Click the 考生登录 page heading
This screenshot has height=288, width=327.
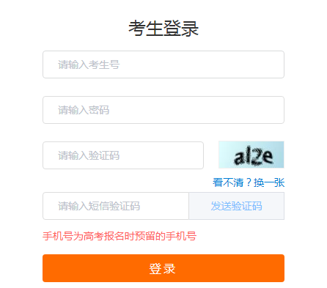(x=163, y=29)
